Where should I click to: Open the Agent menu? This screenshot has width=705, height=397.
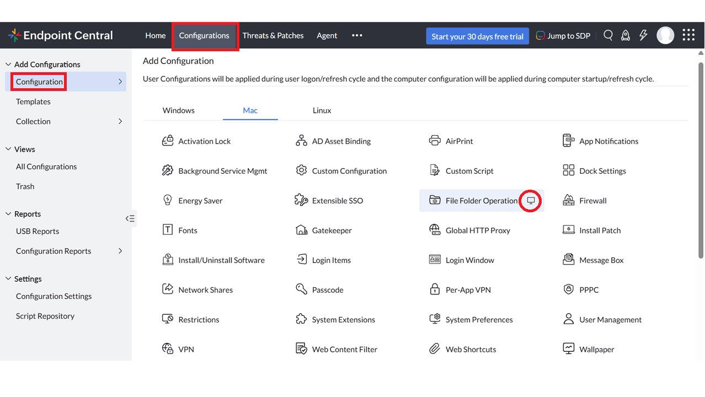(327, 35)
